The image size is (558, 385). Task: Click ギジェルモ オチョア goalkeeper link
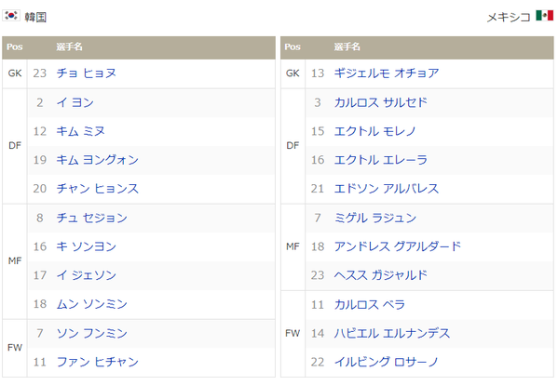(387, 73)
